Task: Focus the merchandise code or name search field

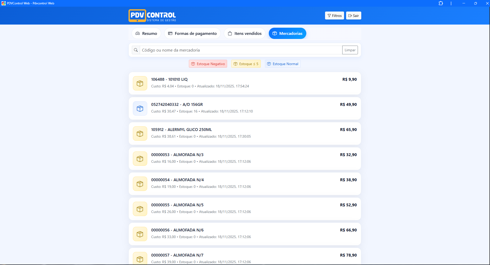Action: (241, 50)
